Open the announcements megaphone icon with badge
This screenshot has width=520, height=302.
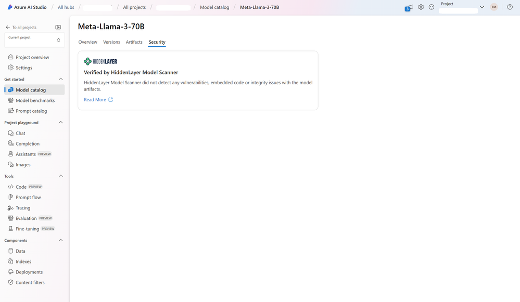tap(409, 8)
